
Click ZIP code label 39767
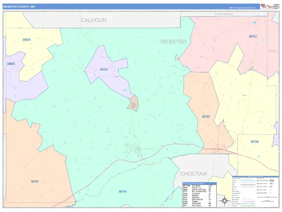35,182
